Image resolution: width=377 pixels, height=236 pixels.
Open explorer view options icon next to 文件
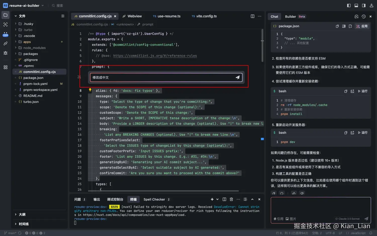coord(63,16)
